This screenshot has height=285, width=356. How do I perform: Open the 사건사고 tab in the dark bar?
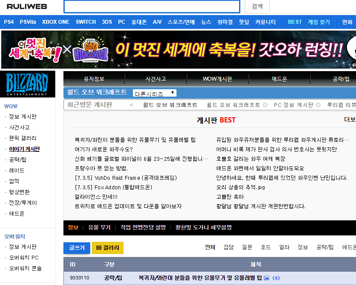coord(156,79)
